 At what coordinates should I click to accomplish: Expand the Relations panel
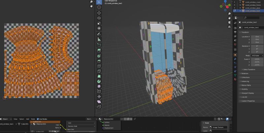245,73
